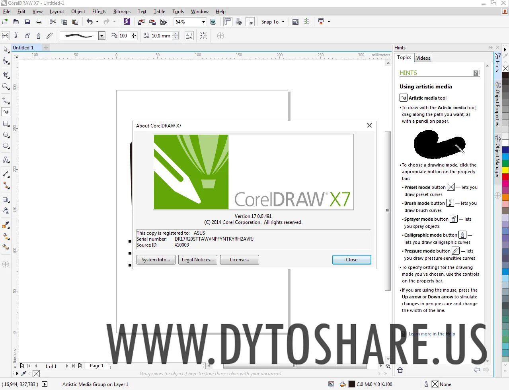
Task: Click the Page 1 tab
Action: point(96,366)
